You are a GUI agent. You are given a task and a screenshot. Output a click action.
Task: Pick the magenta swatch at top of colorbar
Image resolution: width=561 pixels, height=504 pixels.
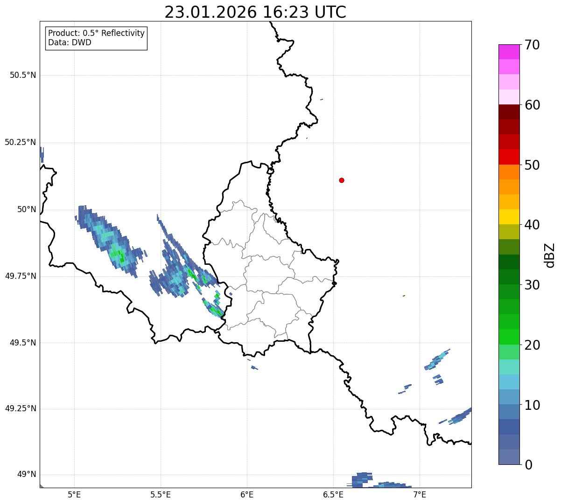(509, 52)
